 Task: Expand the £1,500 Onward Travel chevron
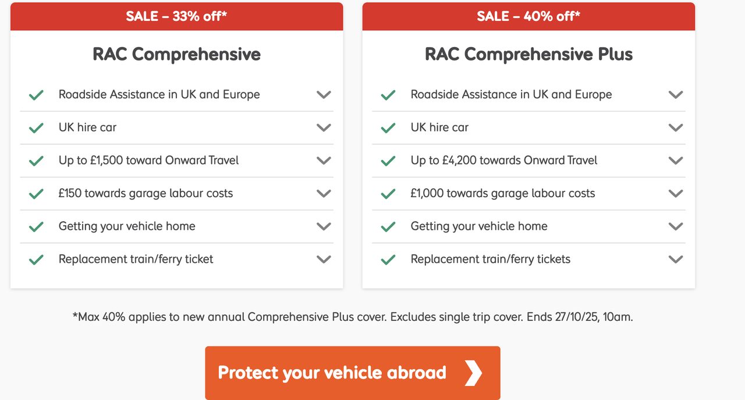click(x=324, y=160)
